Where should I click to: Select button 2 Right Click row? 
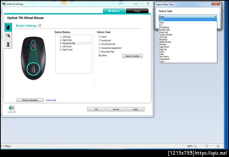[x=73, y=40]
